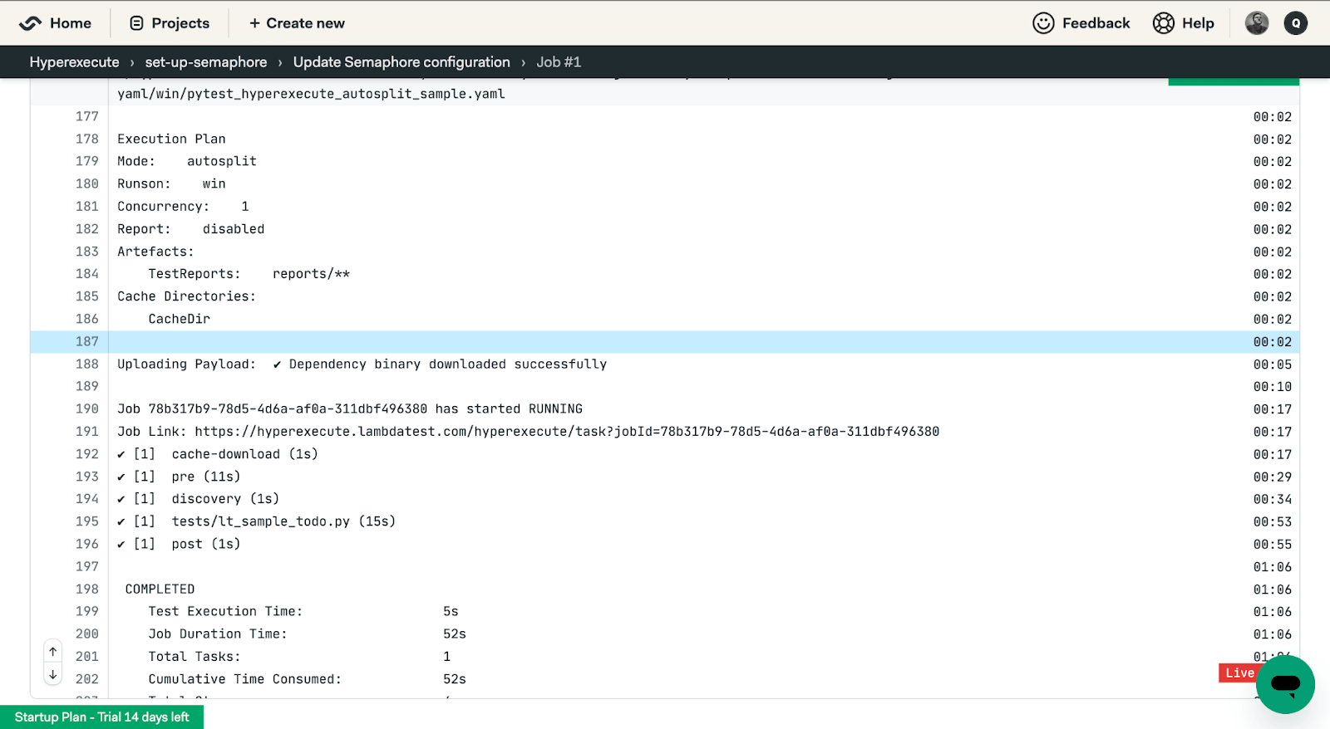Click 'Concurrency: 1' log line
The image size is (1330, 729).
coord(183,206)
